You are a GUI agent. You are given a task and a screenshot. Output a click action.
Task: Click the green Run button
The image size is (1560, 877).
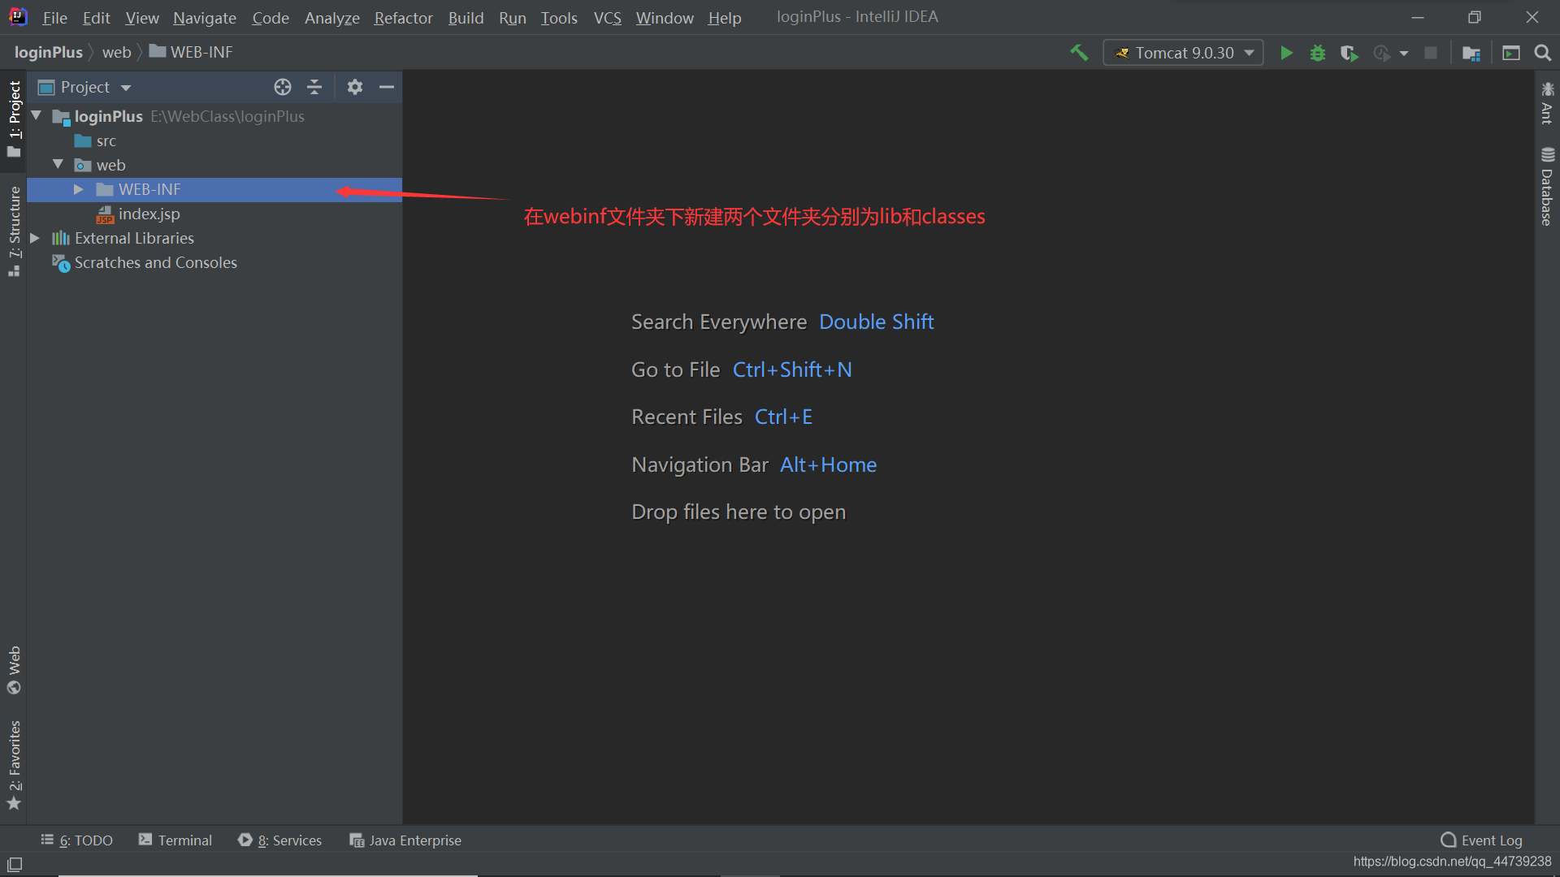[1286, 53]
